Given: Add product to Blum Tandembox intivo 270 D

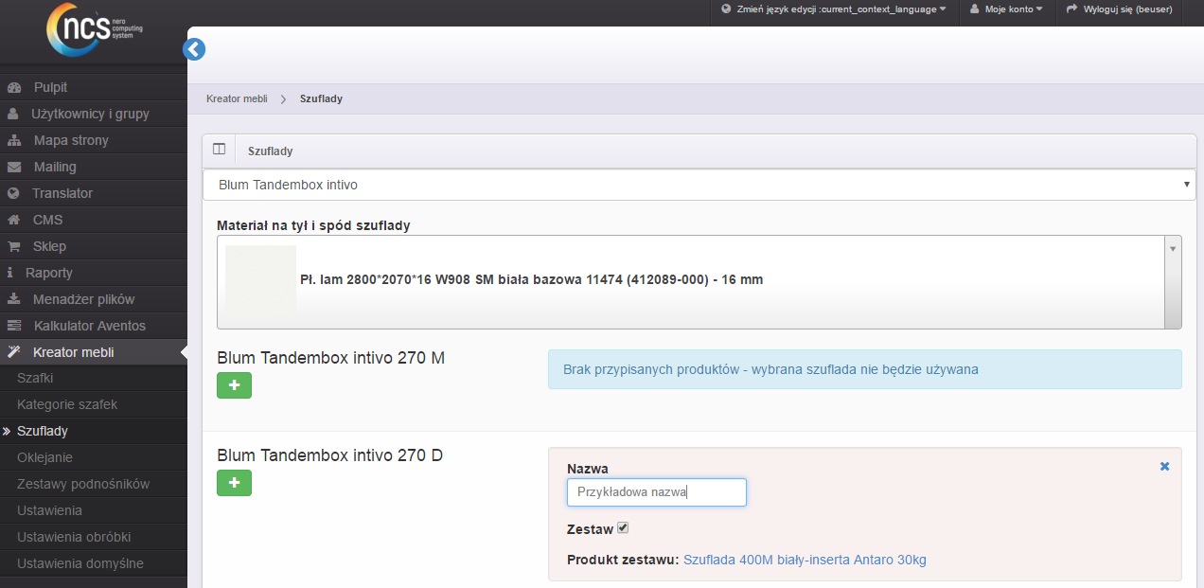Looking at the screenshot, I should 234,483.
